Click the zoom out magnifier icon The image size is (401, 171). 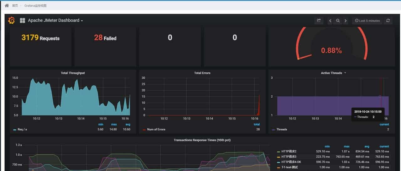tap(338, 21)
